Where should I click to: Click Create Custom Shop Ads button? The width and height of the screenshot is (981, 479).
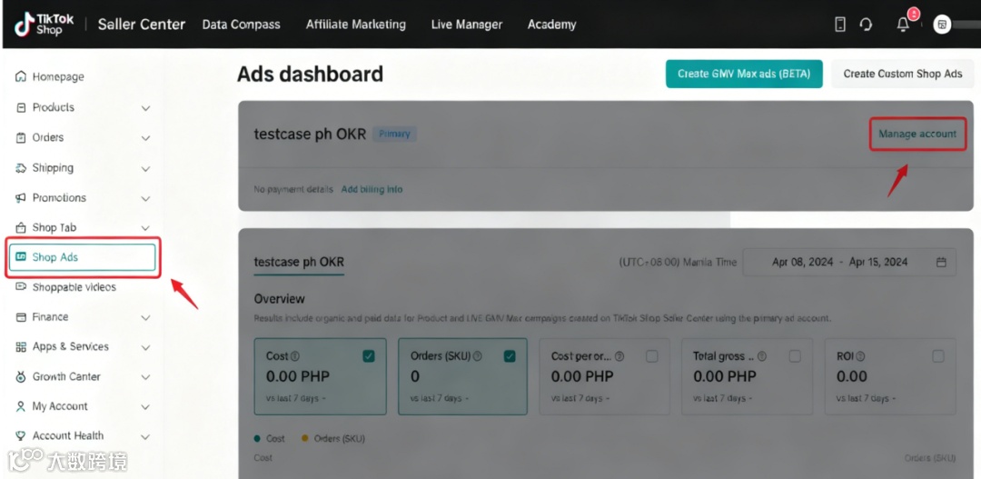click(902, 74)
